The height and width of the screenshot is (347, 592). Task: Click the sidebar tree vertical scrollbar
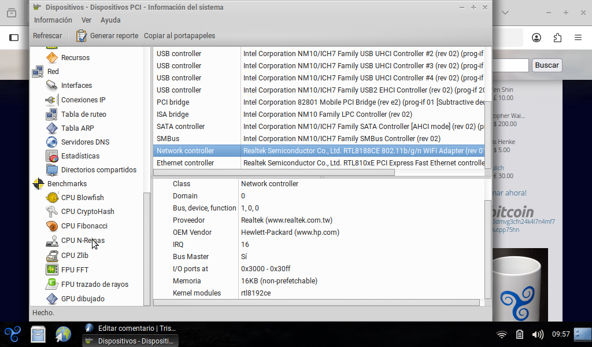(x=147, y=249)
